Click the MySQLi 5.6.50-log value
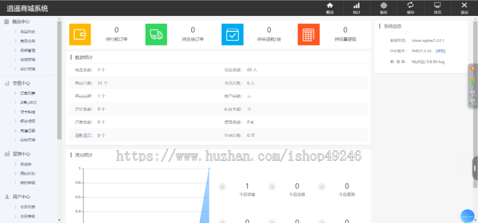This screenshot has height=223, width=478. pos(428,62)
